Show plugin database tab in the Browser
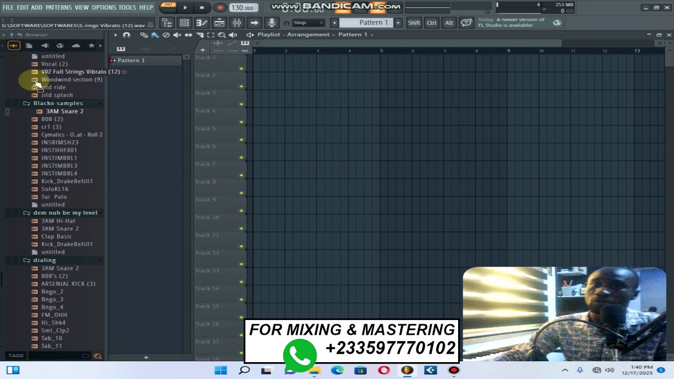Image resolution: width=674 pixels, height=379 pixels. pos(45,46)
